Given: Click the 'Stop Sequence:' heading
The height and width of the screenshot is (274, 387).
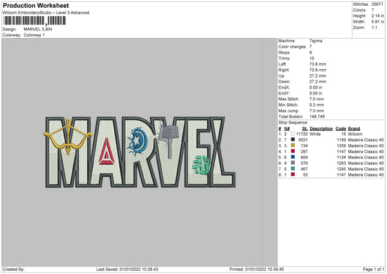Looking at the screenshot, I should click(293, 122).
